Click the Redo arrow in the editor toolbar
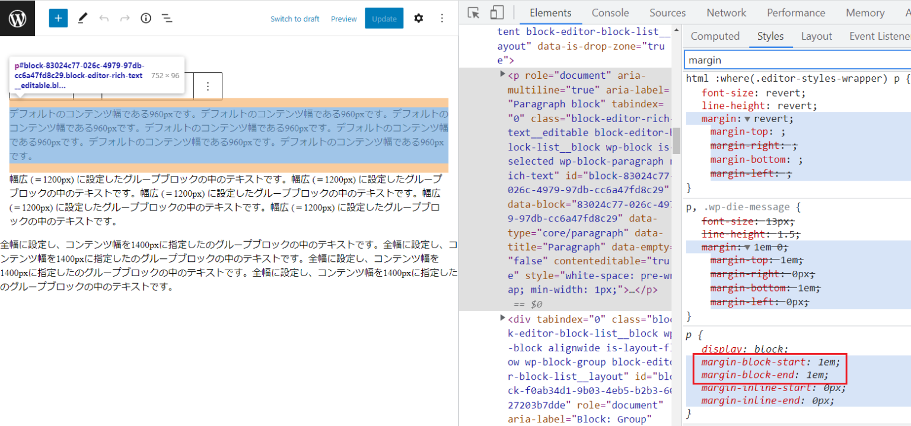The image size is (911, 426). 124,18
